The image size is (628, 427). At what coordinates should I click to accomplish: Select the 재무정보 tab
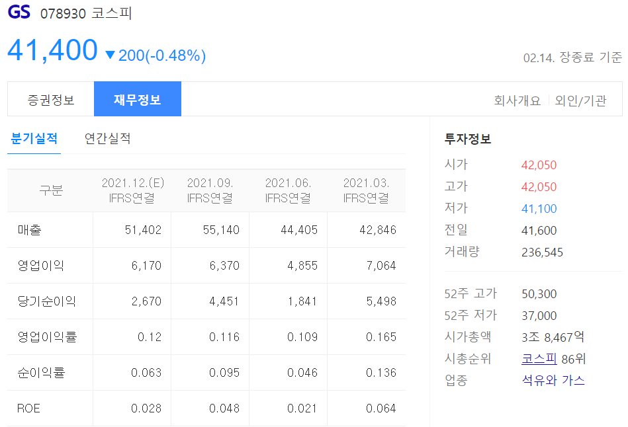click(138, 99)
